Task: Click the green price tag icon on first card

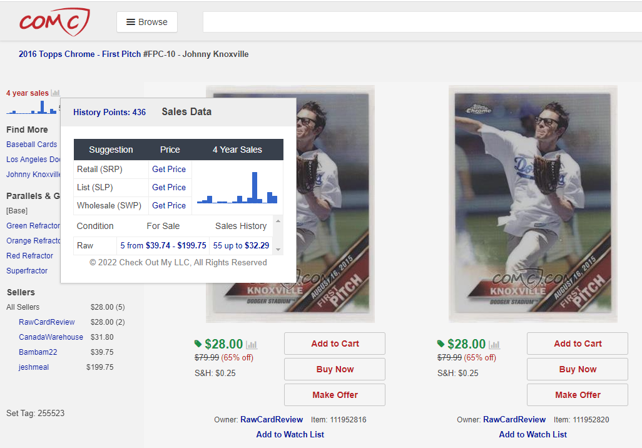Action: (x=198, y=344)
